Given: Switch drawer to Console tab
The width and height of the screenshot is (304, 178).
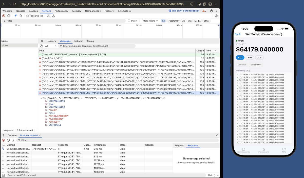Looking at the screenshot, I should (12, 136).
